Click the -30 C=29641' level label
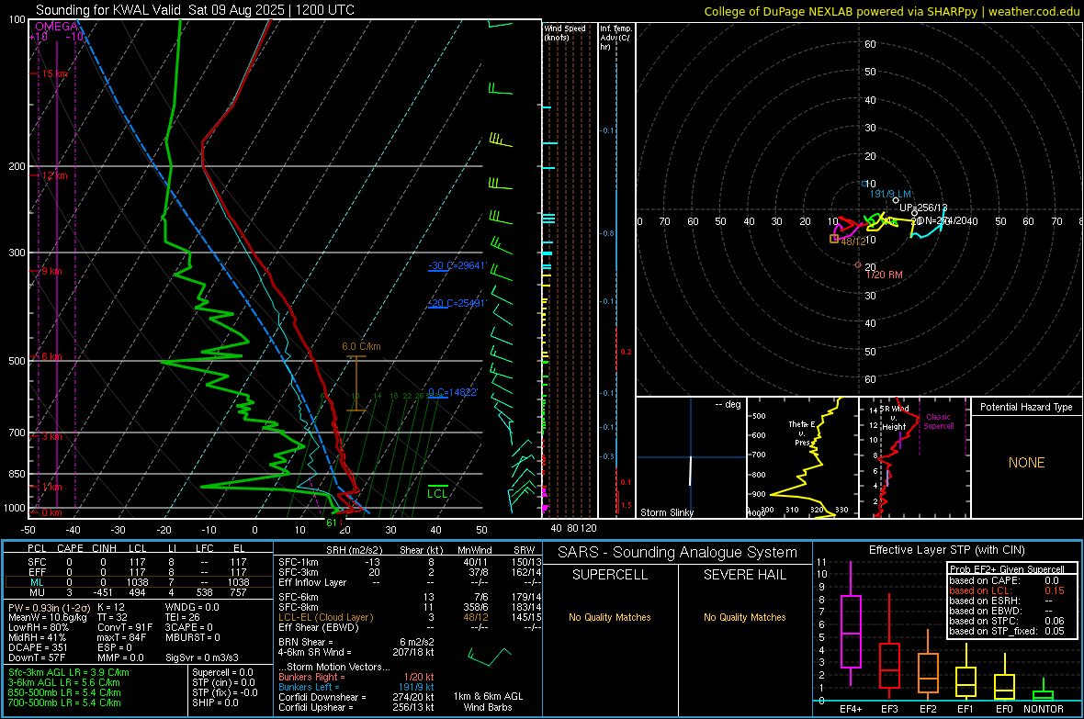Viewport: 1084px width, 719px height. pyautogui.click(x=457, y=265)
